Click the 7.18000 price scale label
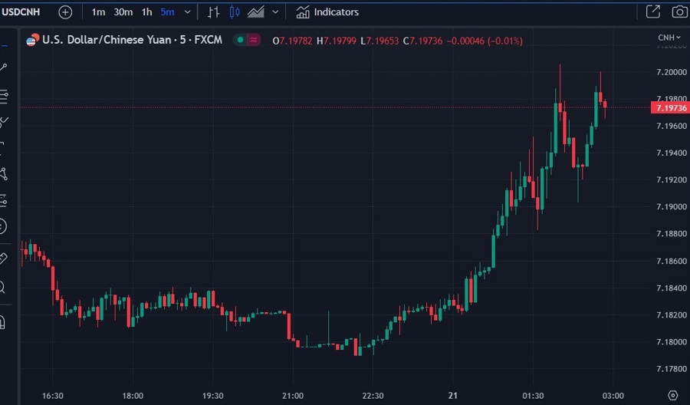Viewport: 690px width, 405px height. (x=671, y=342)
